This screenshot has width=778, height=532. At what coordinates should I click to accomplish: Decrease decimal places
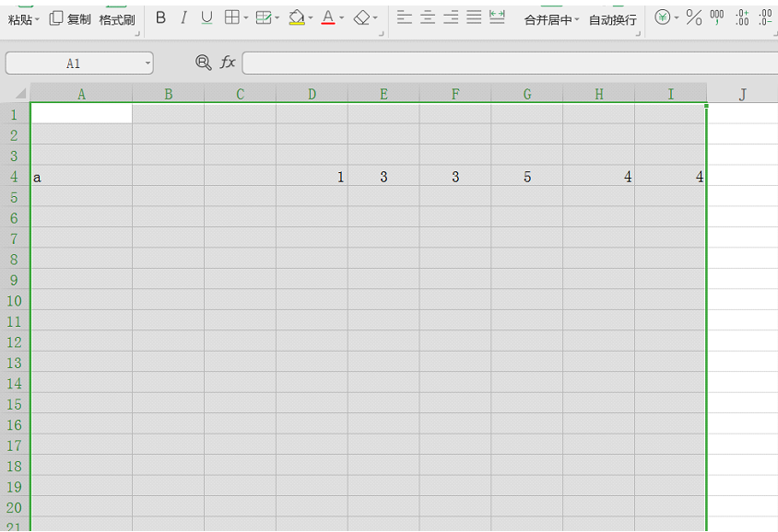tap(765, 17)
